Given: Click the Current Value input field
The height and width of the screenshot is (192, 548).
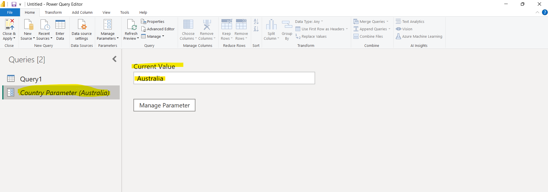Looking at the screenshot, I should point(224,78).
